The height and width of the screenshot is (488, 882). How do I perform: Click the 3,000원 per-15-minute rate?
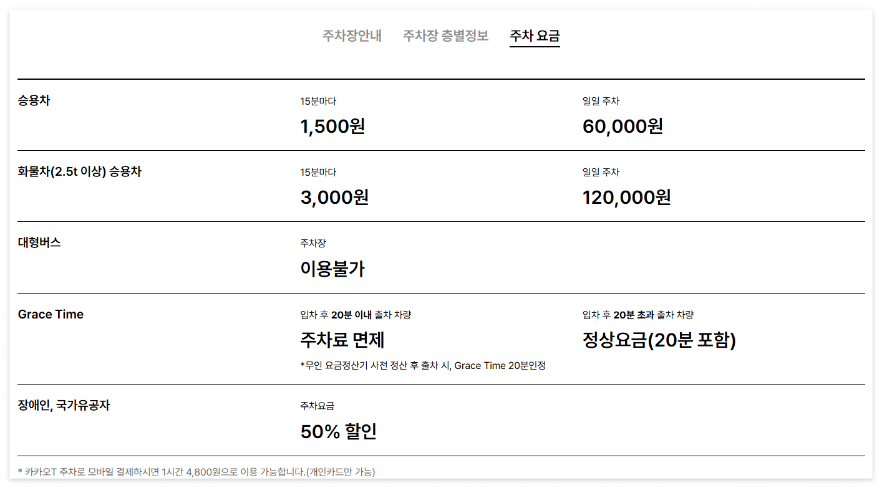coord(332,198)
